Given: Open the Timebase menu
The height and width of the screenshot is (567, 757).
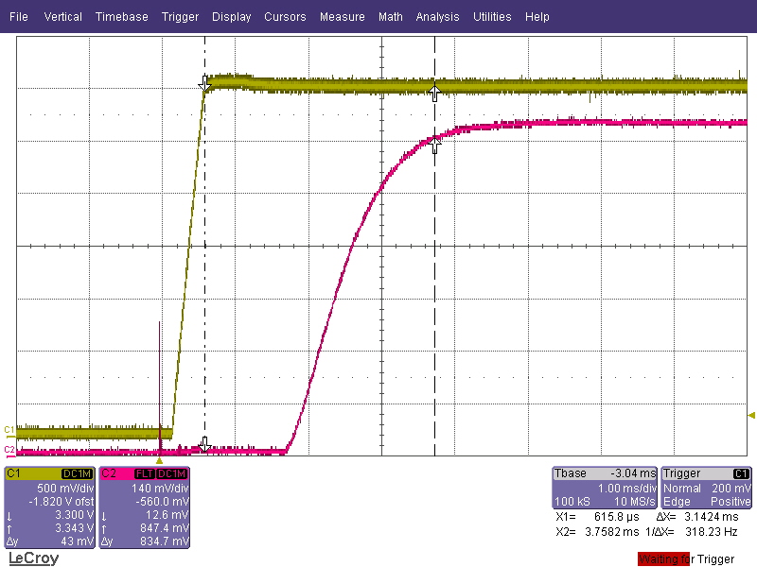Looking at the screenshot, I should click(122, 17).
